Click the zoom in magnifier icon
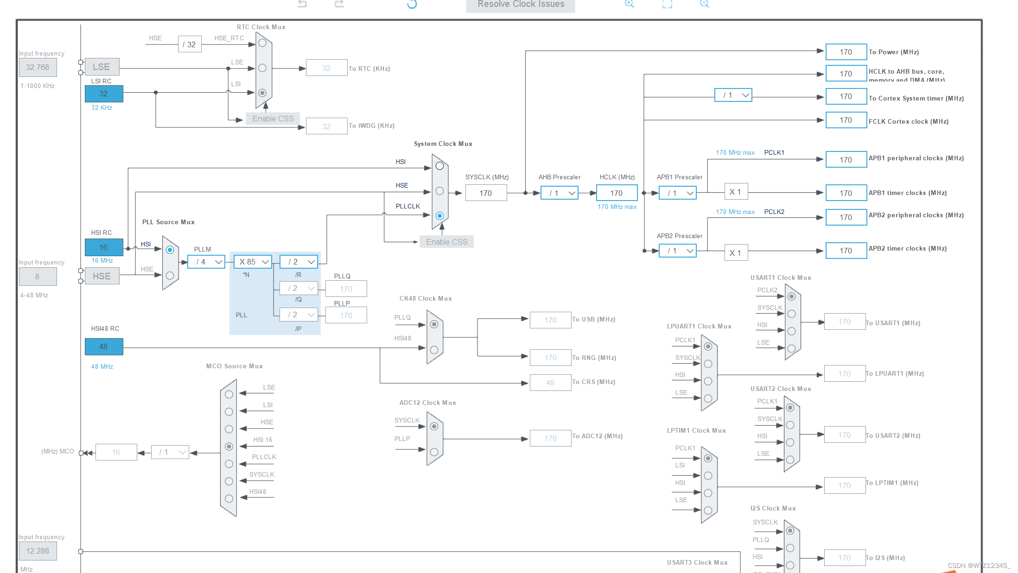The width and height of the screenshot is (1018, 573). click(x=629, y=4)
